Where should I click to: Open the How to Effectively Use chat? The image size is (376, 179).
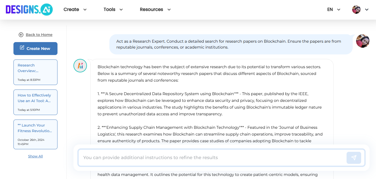point(35,102)
